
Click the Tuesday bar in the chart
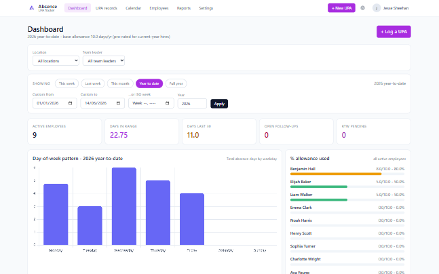[x=90, y=226]
